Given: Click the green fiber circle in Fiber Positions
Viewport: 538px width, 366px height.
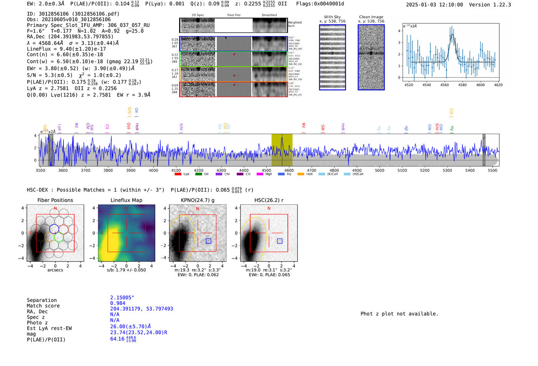Looking at the screenshot, I should click(59, 237).
